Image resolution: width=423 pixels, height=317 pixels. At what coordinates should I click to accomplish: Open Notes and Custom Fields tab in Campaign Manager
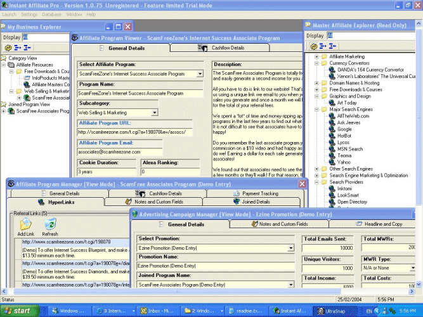pos(279,224)
